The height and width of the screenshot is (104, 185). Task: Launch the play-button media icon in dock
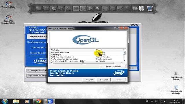53,9
